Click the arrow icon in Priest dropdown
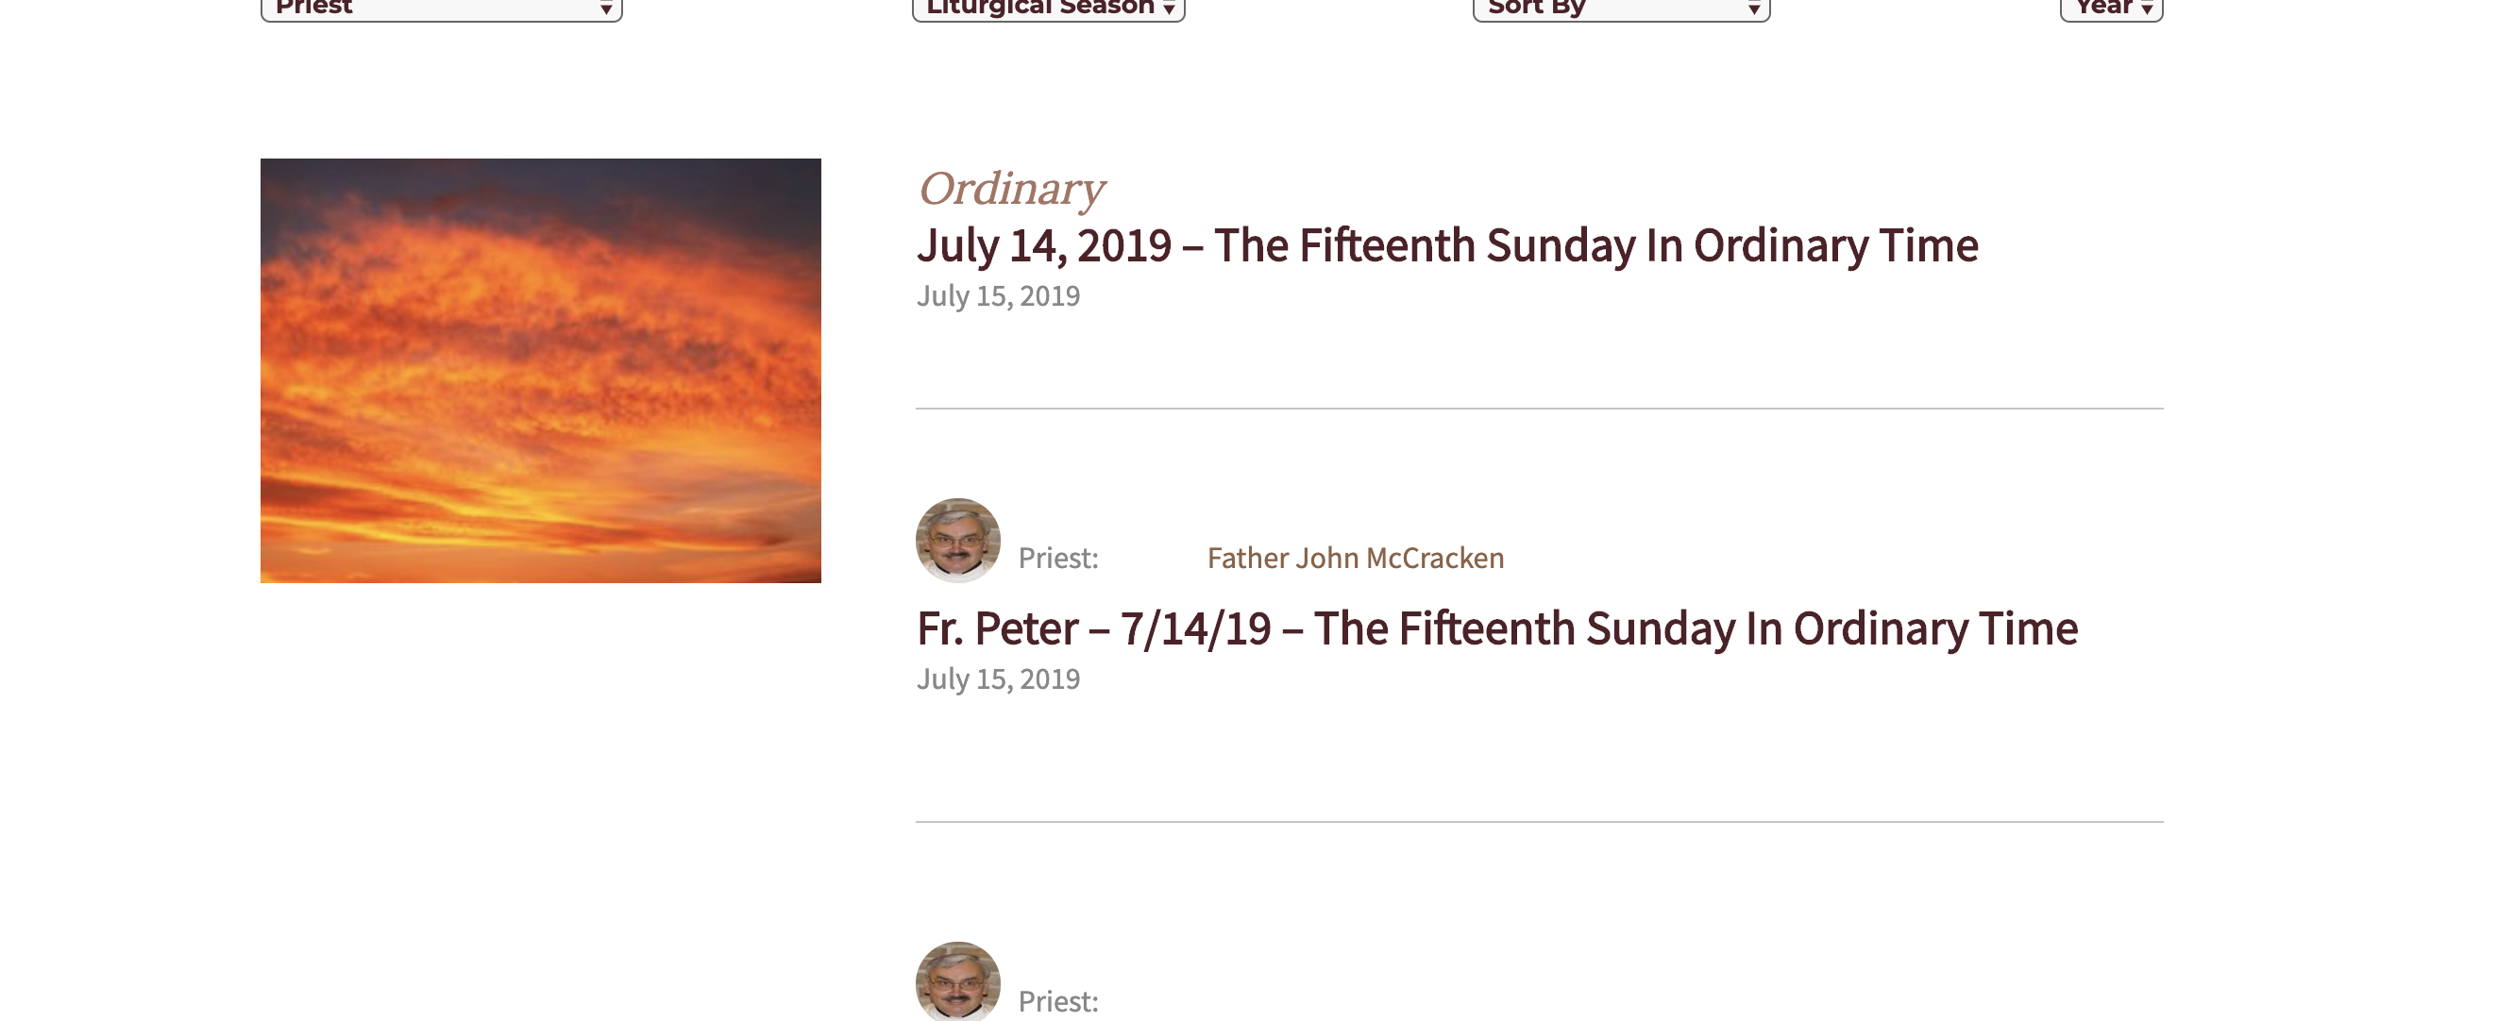This screenshot has width=2515, height=1021. point(606,8)
